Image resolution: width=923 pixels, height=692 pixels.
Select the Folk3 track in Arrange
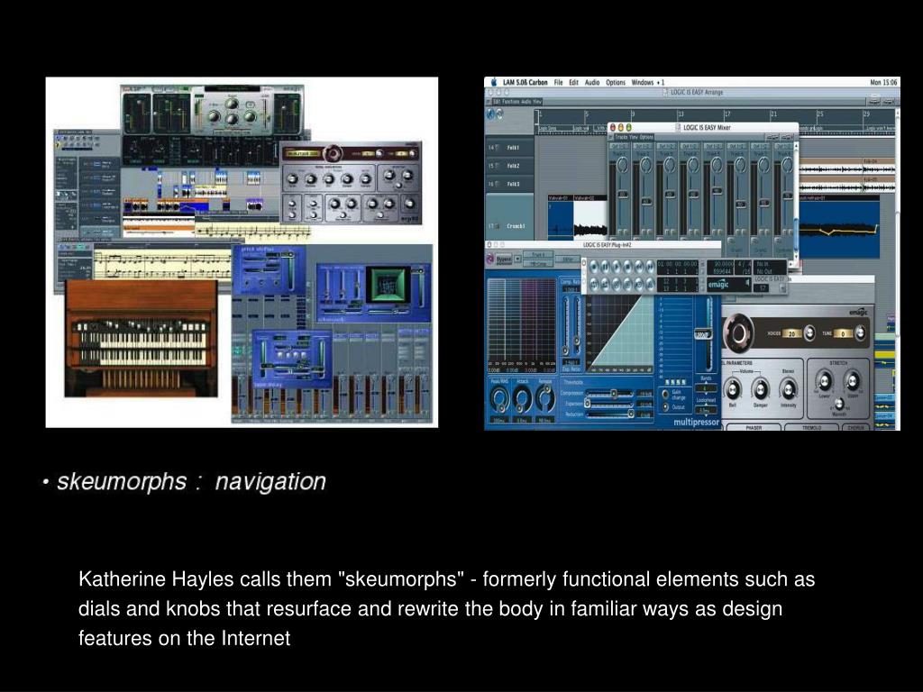510,184
